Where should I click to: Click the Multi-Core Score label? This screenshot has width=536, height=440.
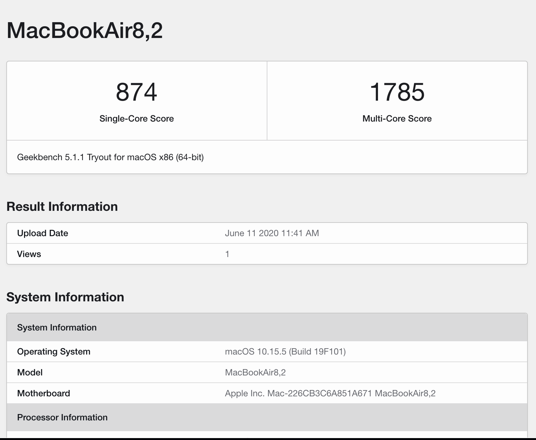(x=397, y=118)
